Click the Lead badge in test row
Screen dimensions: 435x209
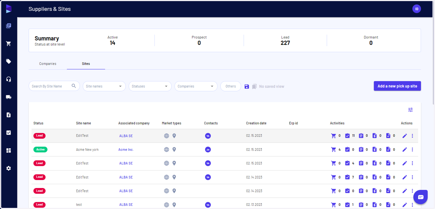(40, 205)
